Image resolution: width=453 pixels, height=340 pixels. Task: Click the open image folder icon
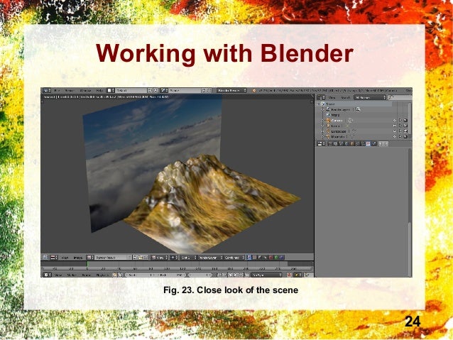140,258
